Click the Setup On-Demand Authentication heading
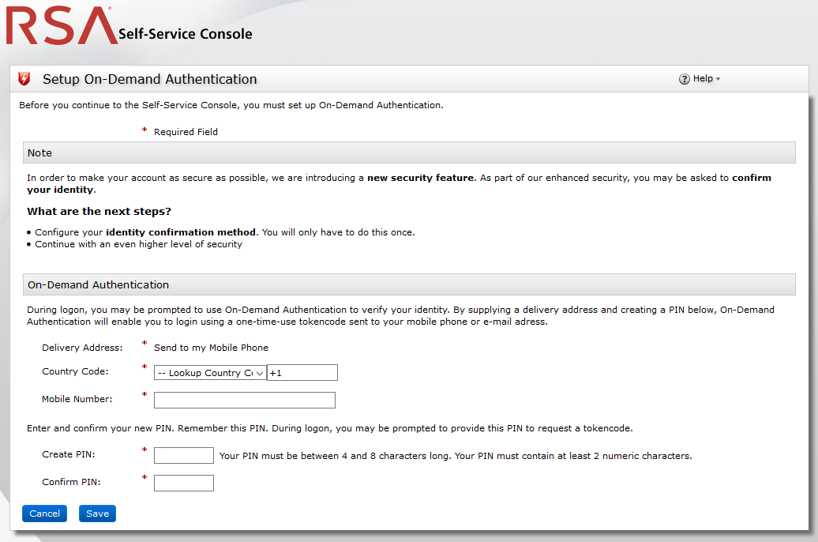Viewport: 818px width, 542px height. click(150, 79)
